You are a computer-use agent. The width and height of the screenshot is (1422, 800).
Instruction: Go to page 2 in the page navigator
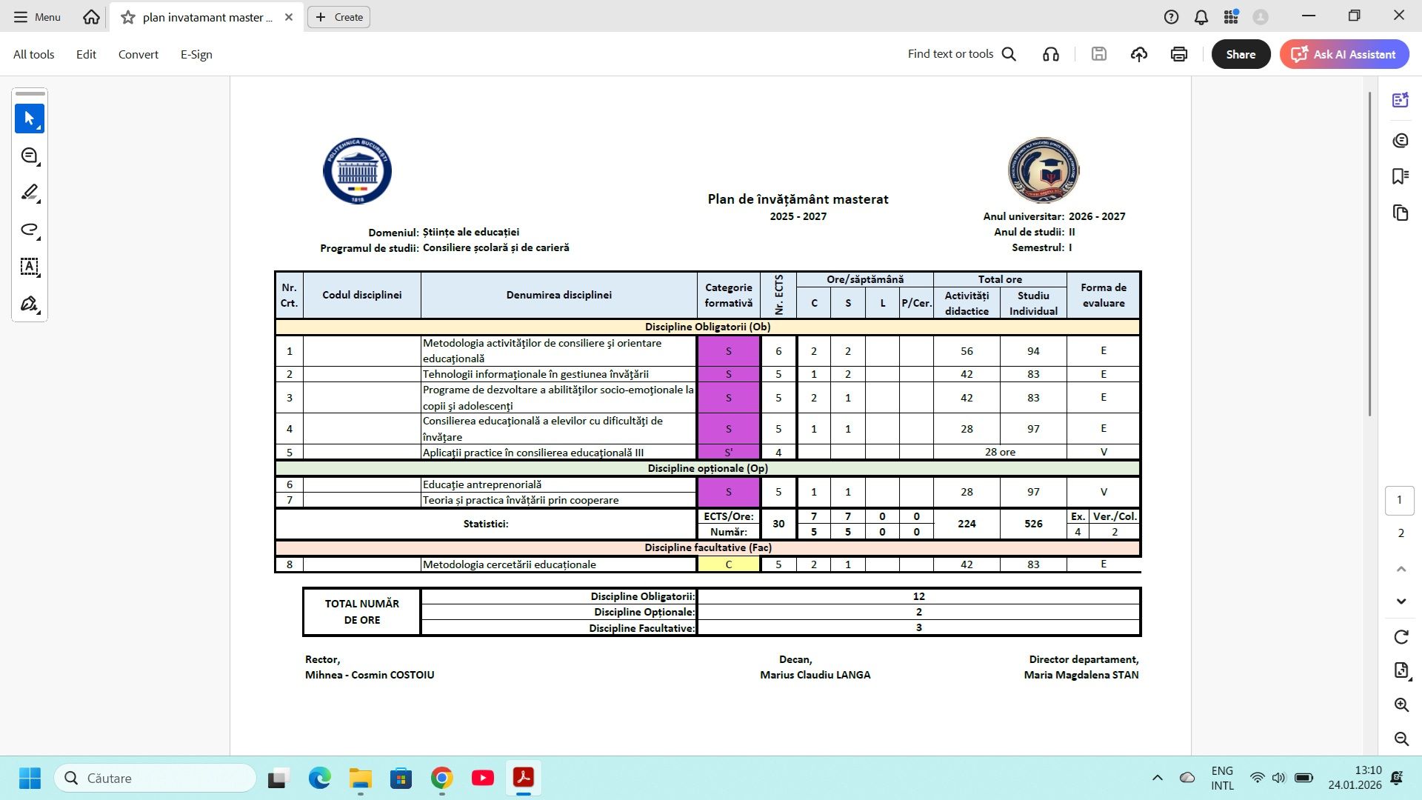click(x=1401, y=533)
